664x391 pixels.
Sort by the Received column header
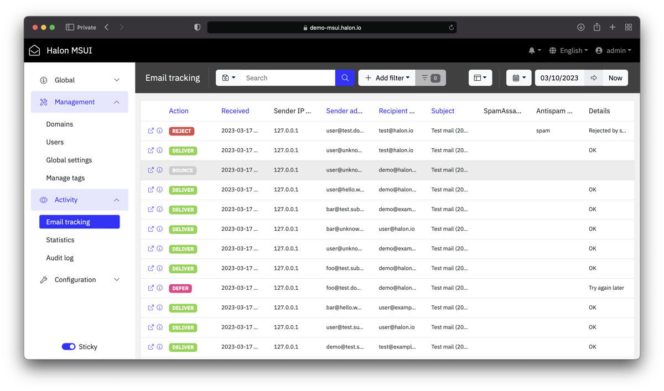coord(235,111)
